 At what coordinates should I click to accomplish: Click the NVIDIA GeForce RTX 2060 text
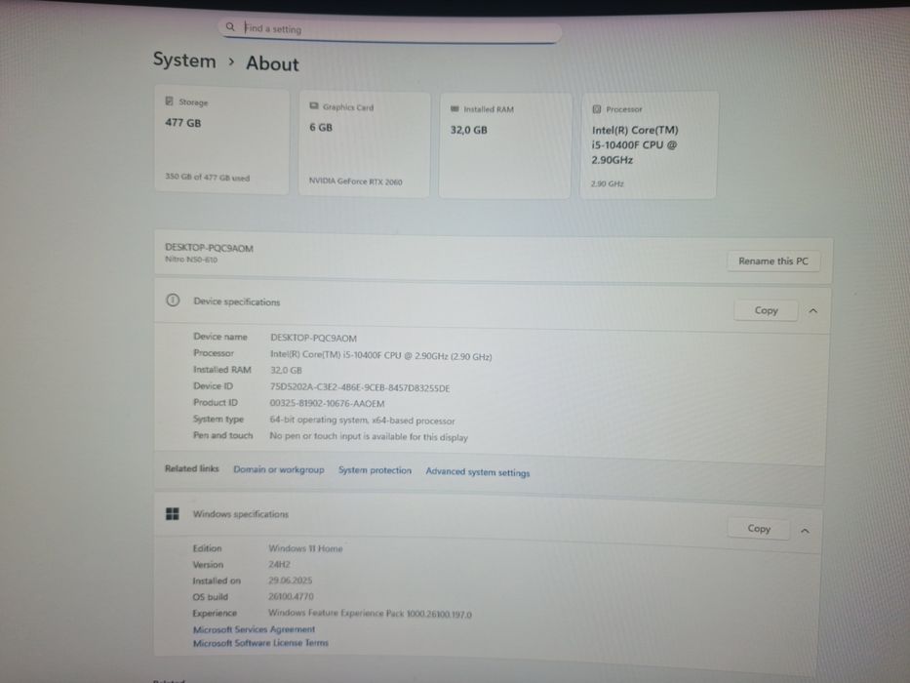click(x=355, y=181)
